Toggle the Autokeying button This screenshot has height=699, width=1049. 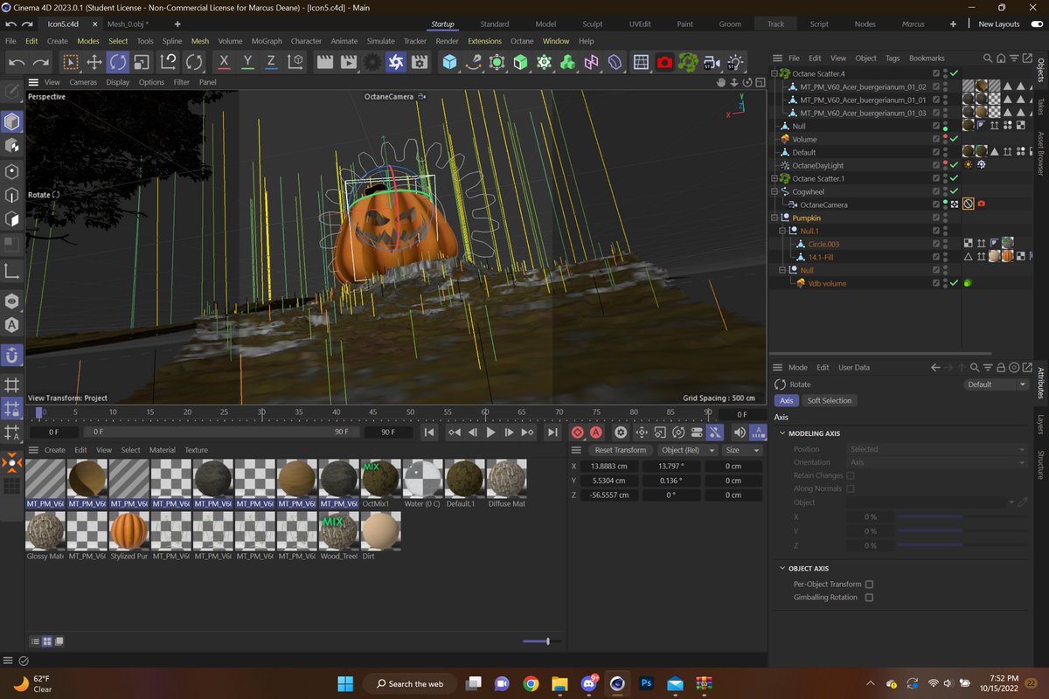tap(596, 433)
